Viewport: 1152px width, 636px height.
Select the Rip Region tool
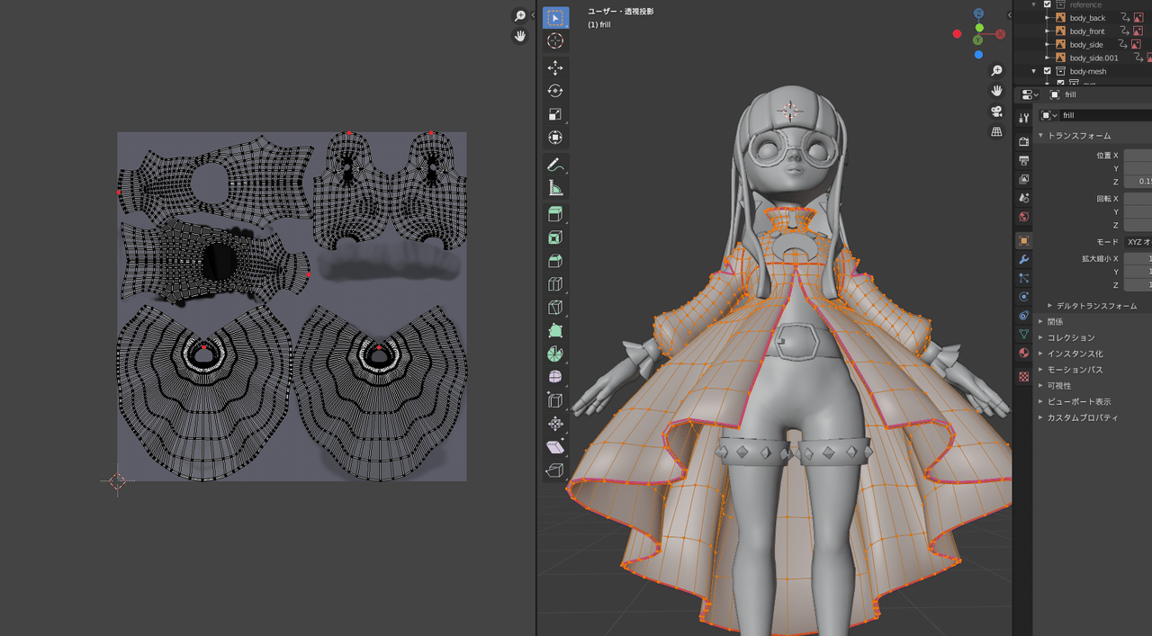pos(555,470)
